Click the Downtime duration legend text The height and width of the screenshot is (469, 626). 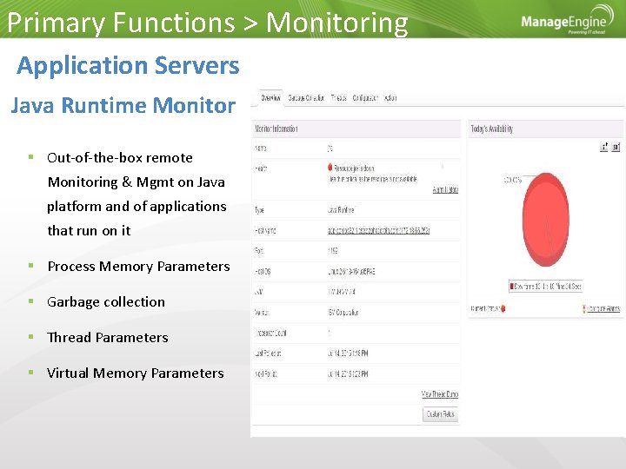pyautogui.click(x=548, y=286)
